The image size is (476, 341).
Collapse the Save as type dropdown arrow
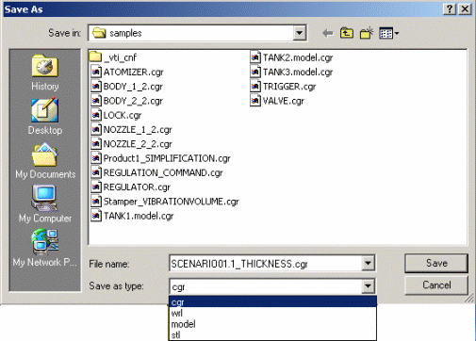point(368,286)
